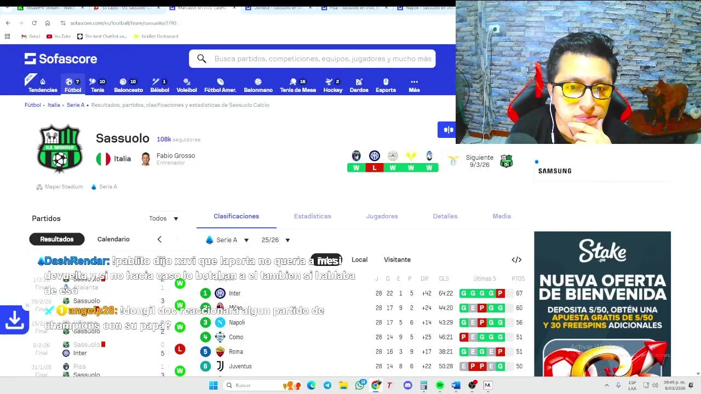The height and width of the screenshot is (394, 701).
Task: Open the Esports section
Action: click(386, 85)
